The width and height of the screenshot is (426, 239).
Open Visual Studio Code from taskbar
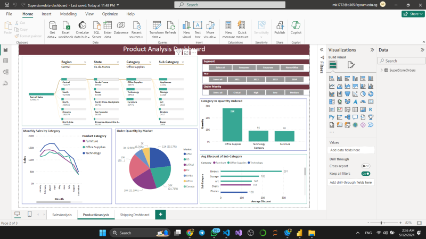click(x=226, y=233)
